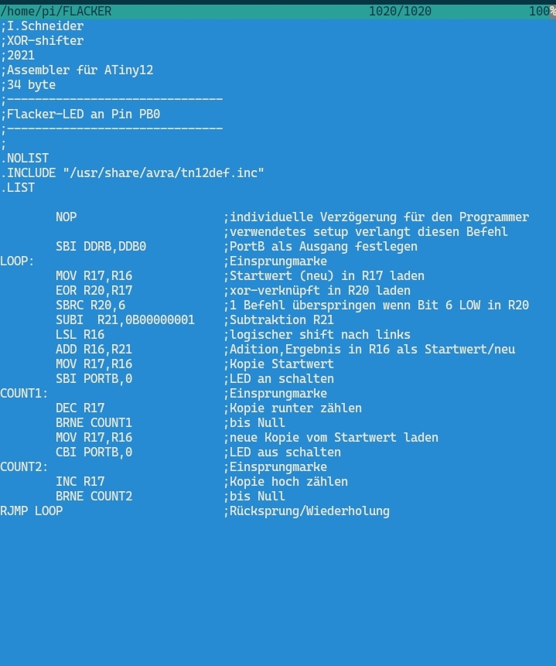The image size is (556, 666).
Task: Click the COUNT1: label
Action: 24,393
